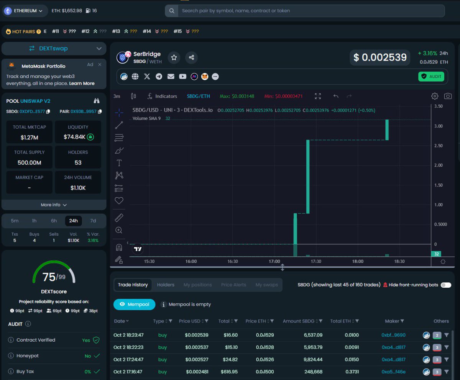Click the green AUDIT button
Image resolution: width=460 pixels, height=380 pixels.
coord(431,77)
